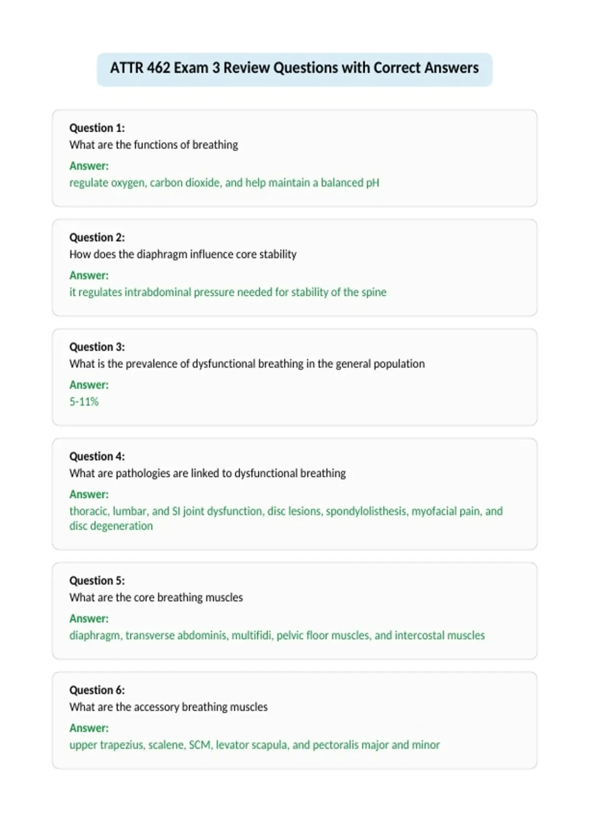
Task: Click the 'disc degeneration' answer line
Action: coord(111,526)
